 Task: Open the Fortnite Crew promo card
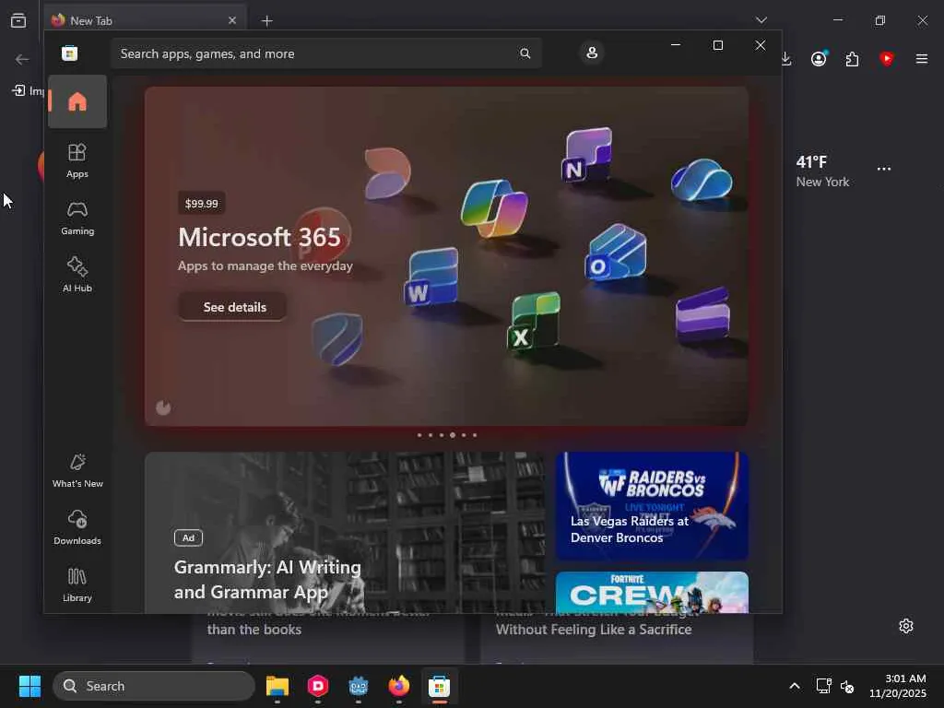tap(652, 593)
